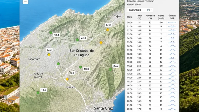Click wind value 23 in the 13:00 row
Screen dimensions: 199x112
coord(161,74)
